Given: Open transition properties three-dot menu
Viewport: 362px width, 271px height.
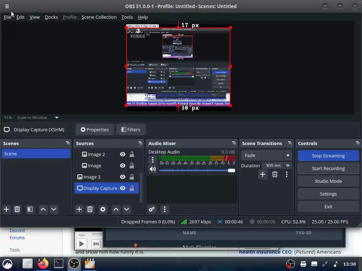Looking at the screenshot, I should tap(287, 174).
